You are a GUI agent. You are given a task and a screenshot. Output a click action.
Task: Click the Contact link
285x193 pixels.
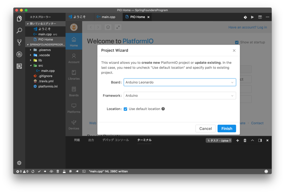[x=257, y=123]
